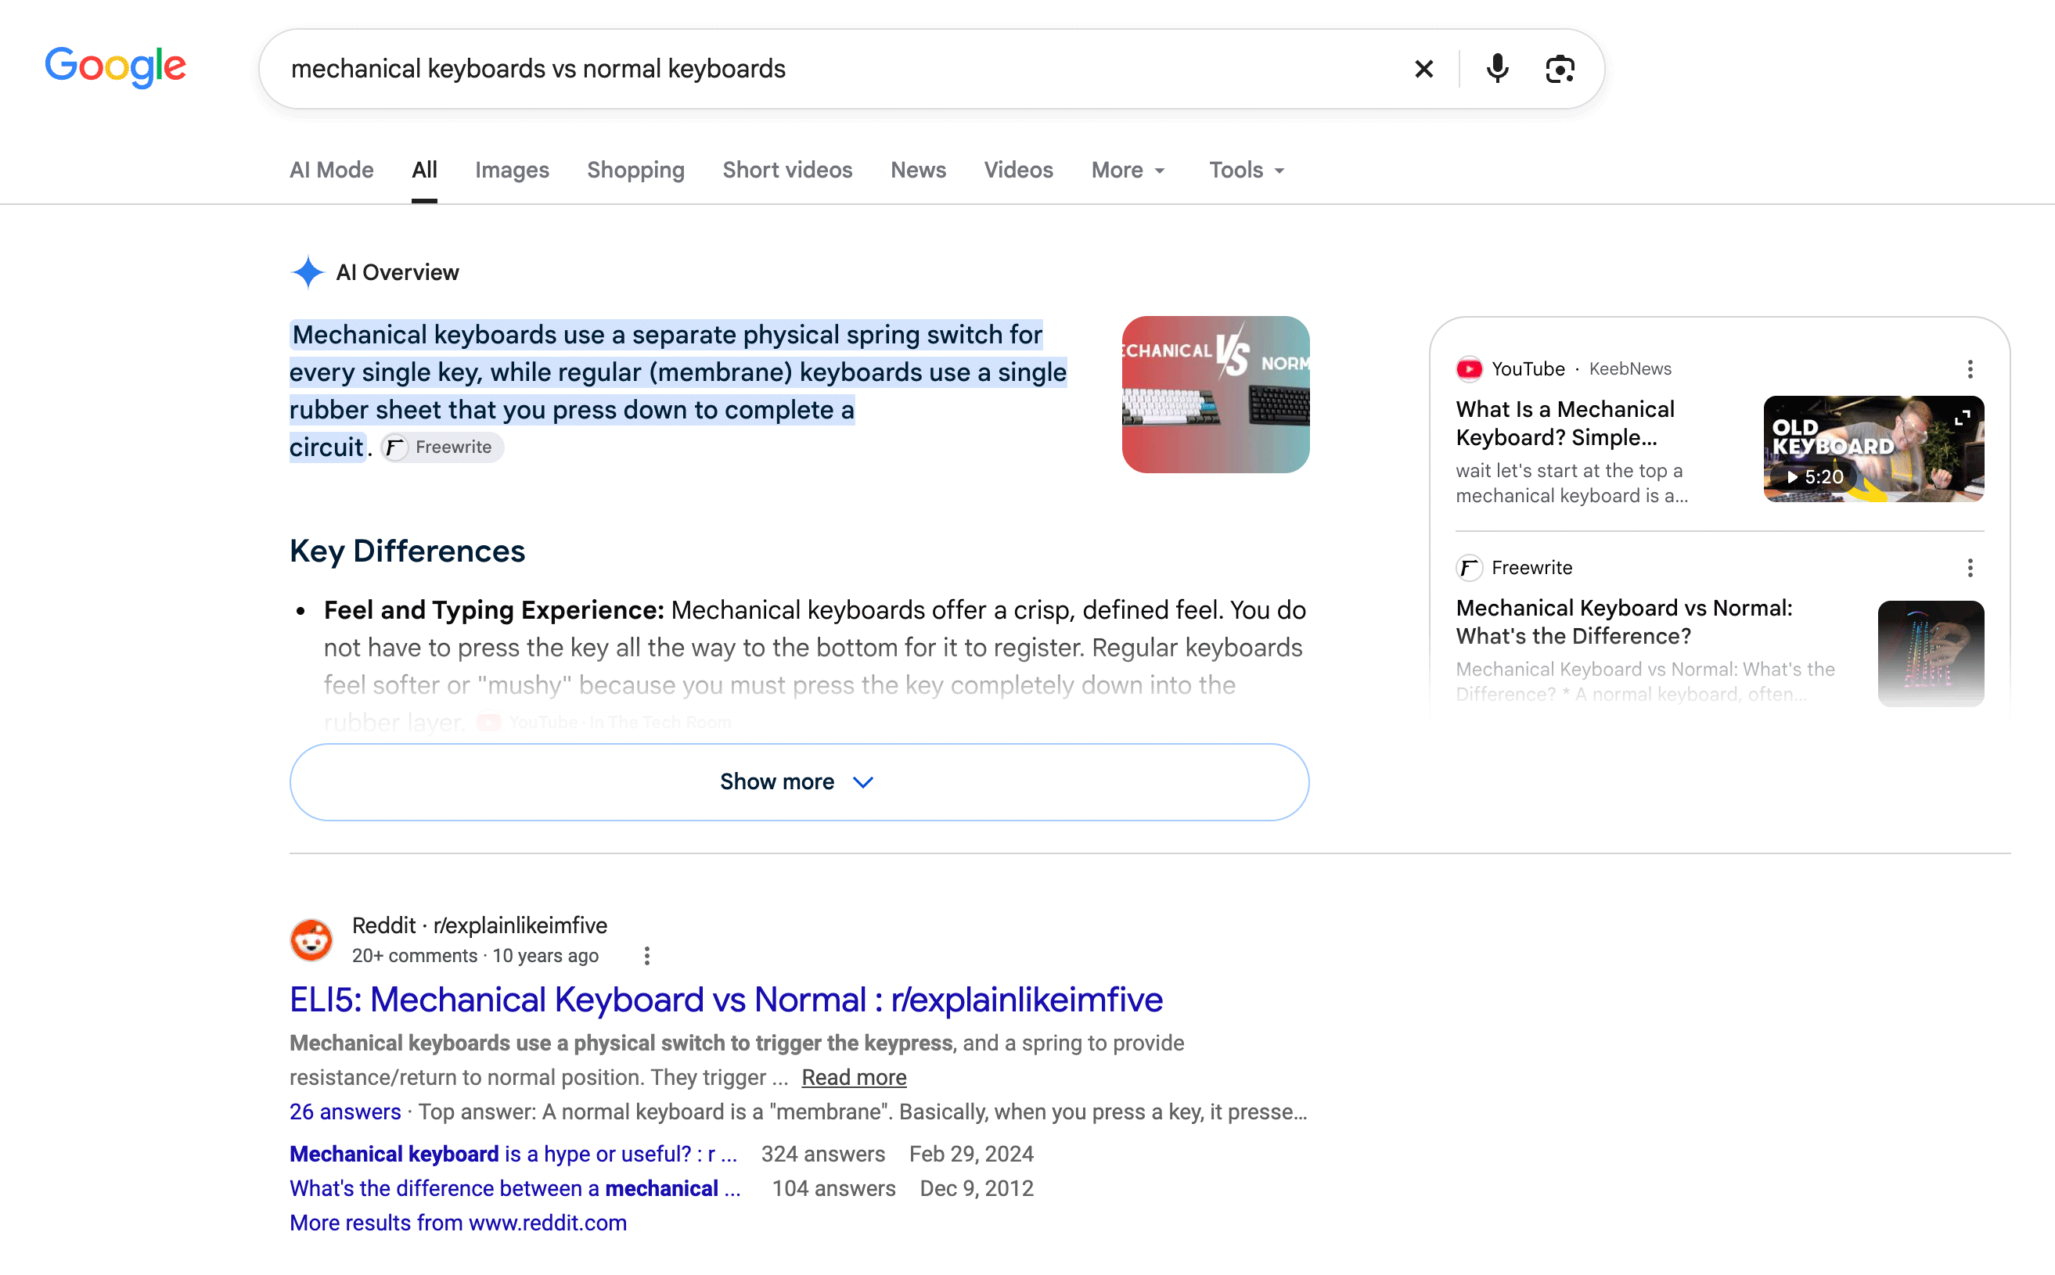Open the Shopping tab
This screenshot has width=2055, height=1275.
coord(636,170)
